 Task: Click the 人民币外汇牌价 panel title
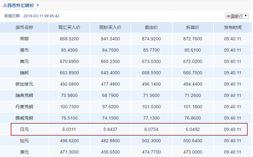click(18, 5)
